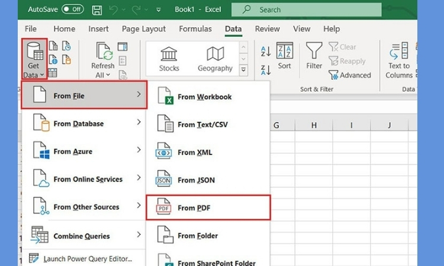Select column J header

pos(390,125)
